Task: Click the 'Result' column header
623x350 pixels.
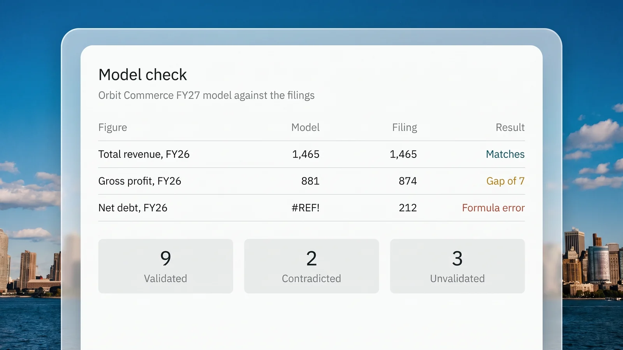Action: coord(510,128)
